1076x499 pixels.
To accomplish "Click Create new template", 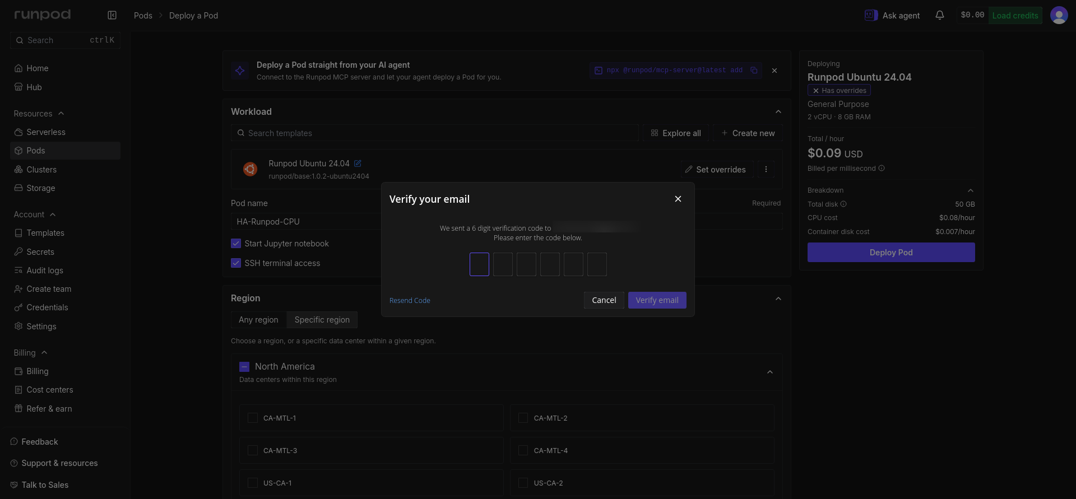I will click(x=748, y=133).
